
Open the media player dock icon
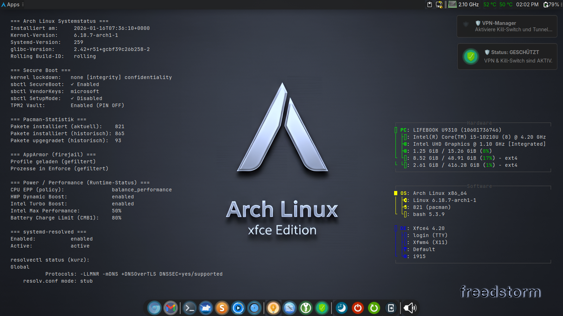[238, 308]
